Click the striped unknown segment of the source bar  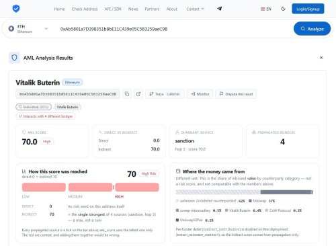[218, 192]
